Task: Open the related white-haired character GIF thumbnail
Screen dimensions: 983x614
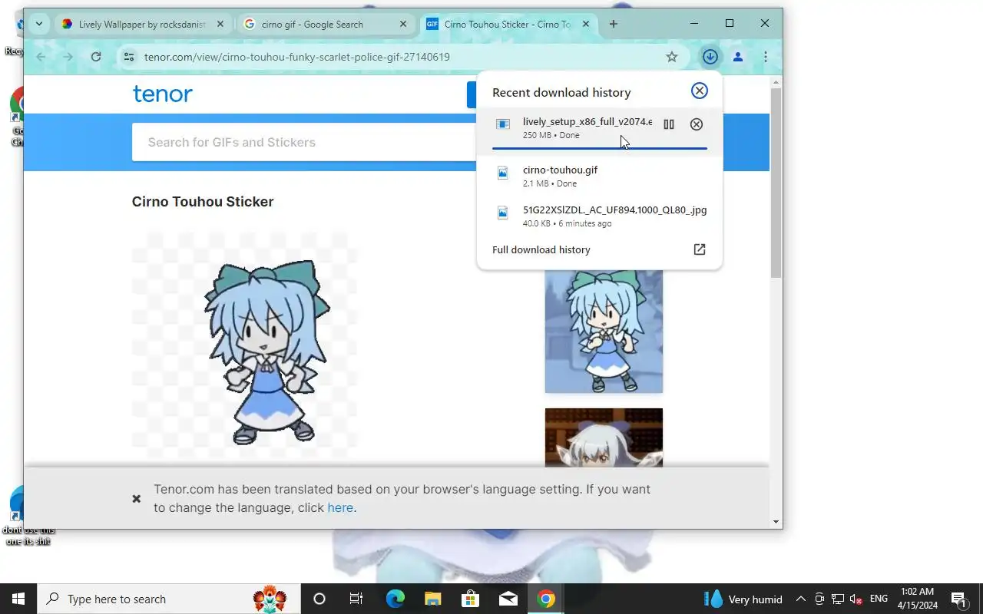Action: (604, 437)
